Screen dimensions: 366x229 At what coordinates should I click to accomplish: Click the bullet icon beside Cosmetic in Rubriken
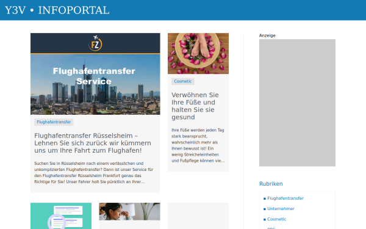tap(265, 219)
